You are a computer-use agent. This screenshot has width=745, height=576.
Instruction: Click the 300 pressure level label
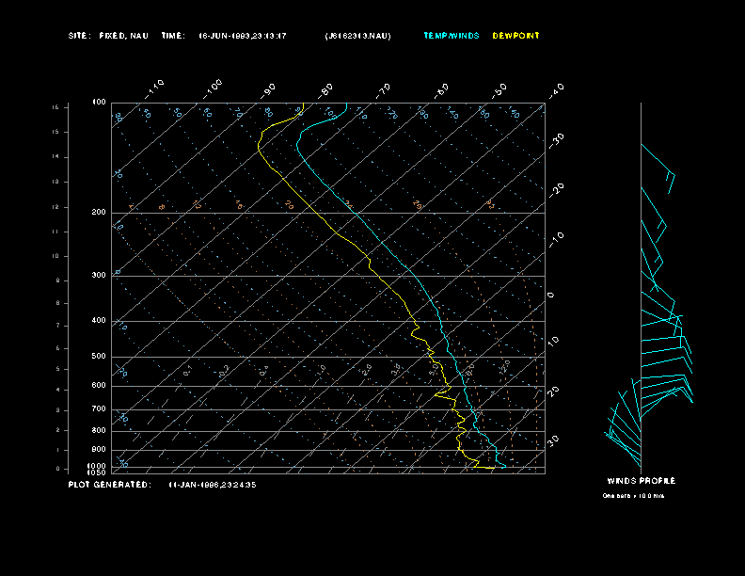click(99, 276)
